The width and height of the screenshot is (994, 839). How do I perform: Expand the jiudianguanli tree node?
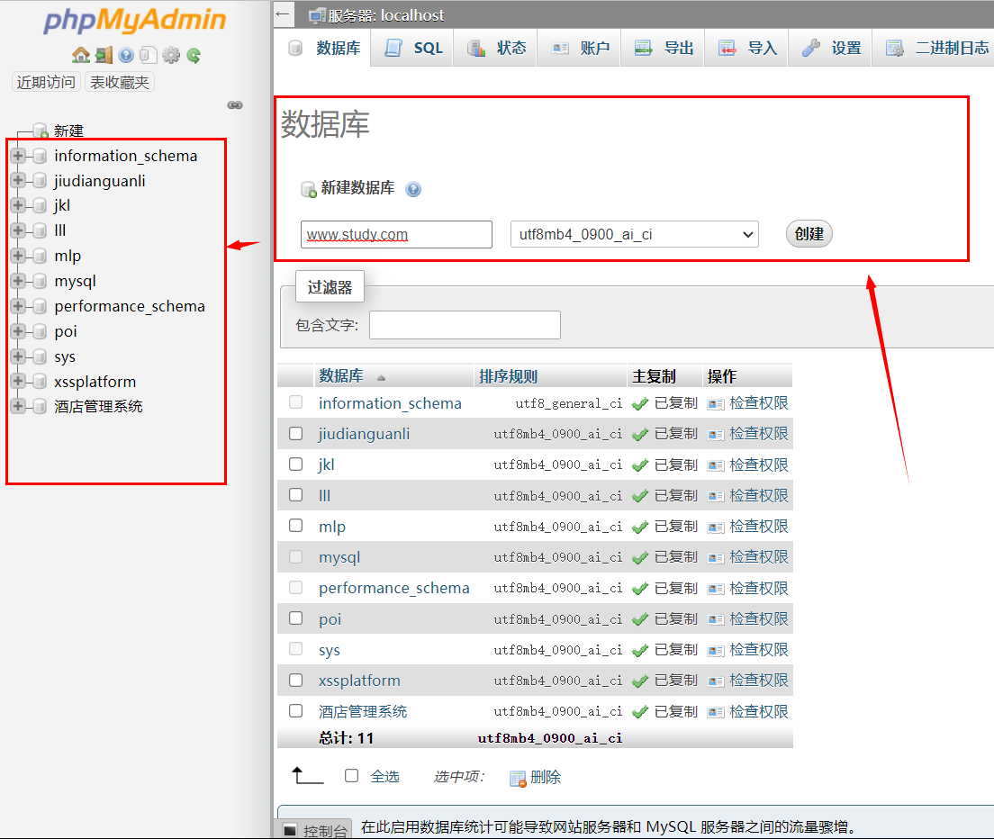coord(18,181)
